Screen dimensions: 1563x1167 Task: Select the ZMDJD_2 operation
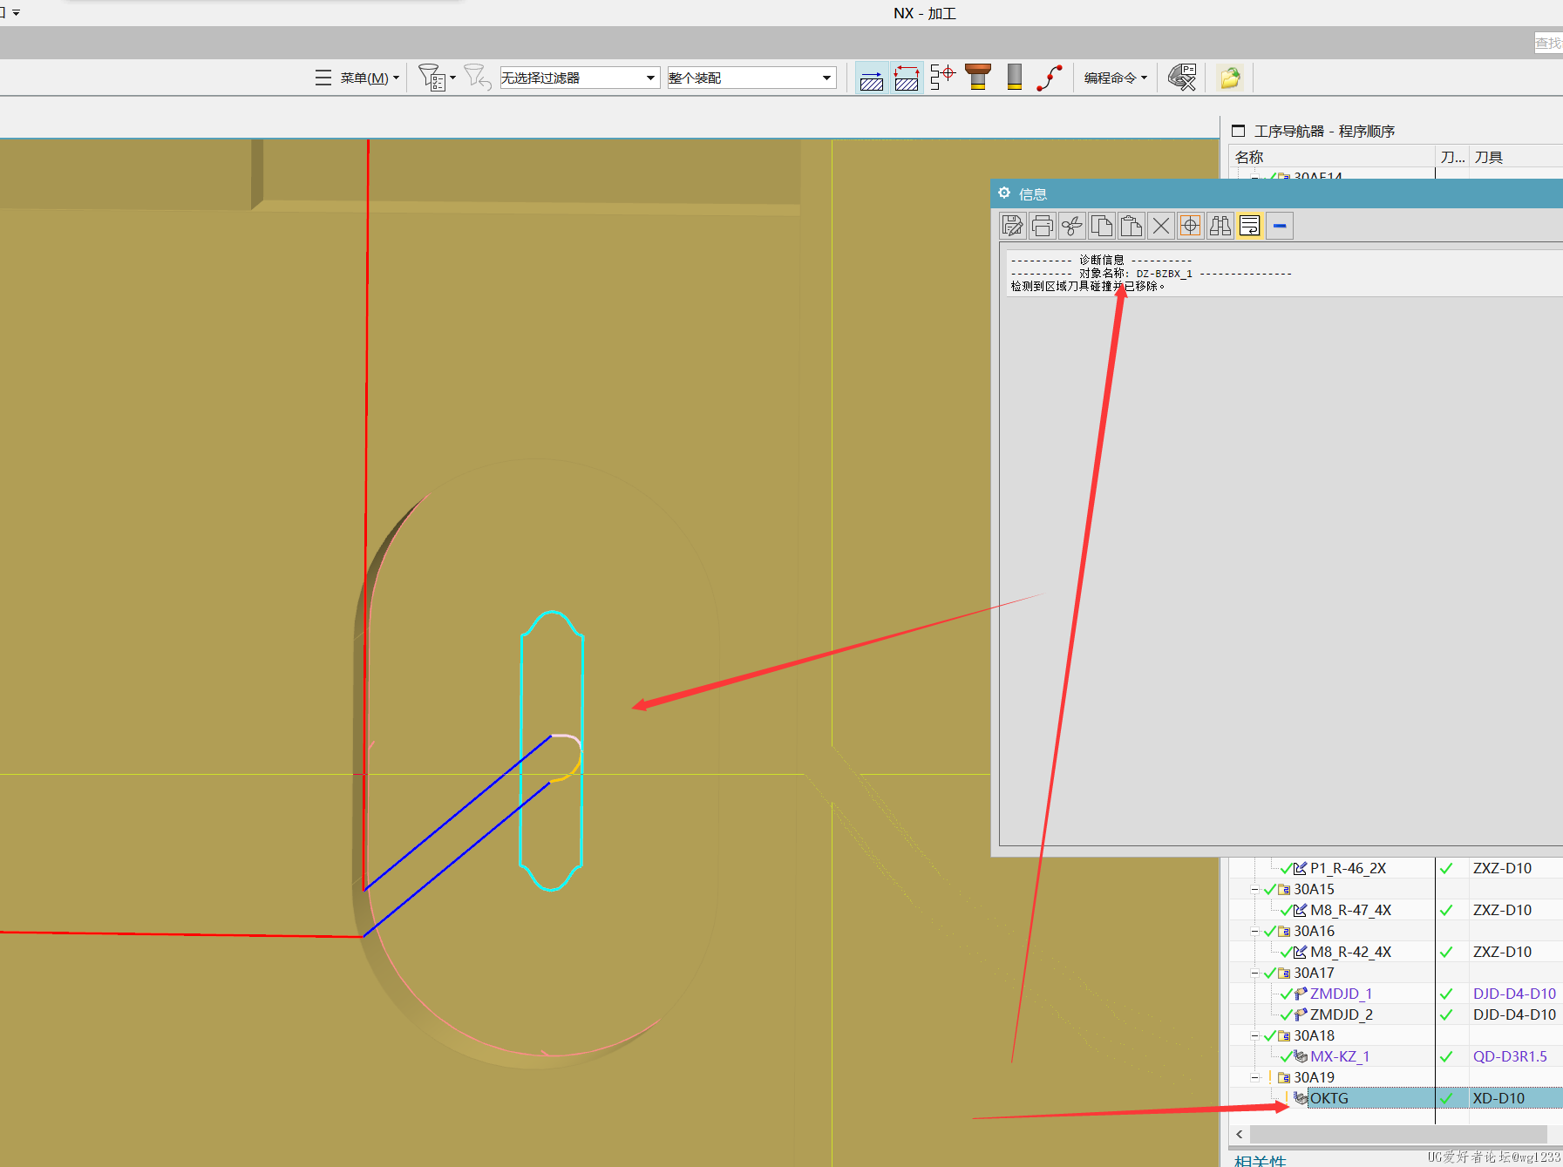(1341, 1014)
